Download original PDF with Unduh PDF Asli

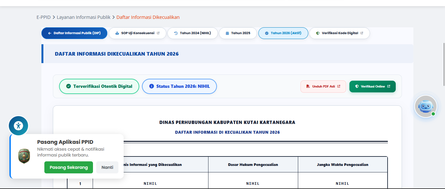pyautogui.click(x=323, y=87)
